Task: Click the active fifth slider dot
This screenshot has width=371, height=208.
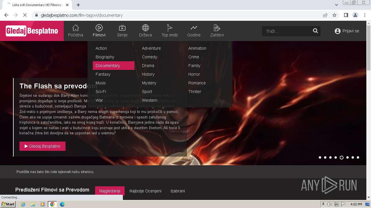Action: (341, 157)
